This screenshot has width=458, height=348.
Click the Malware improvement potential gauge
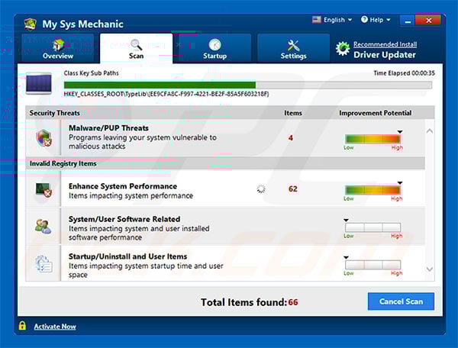(x=373, y=139)
